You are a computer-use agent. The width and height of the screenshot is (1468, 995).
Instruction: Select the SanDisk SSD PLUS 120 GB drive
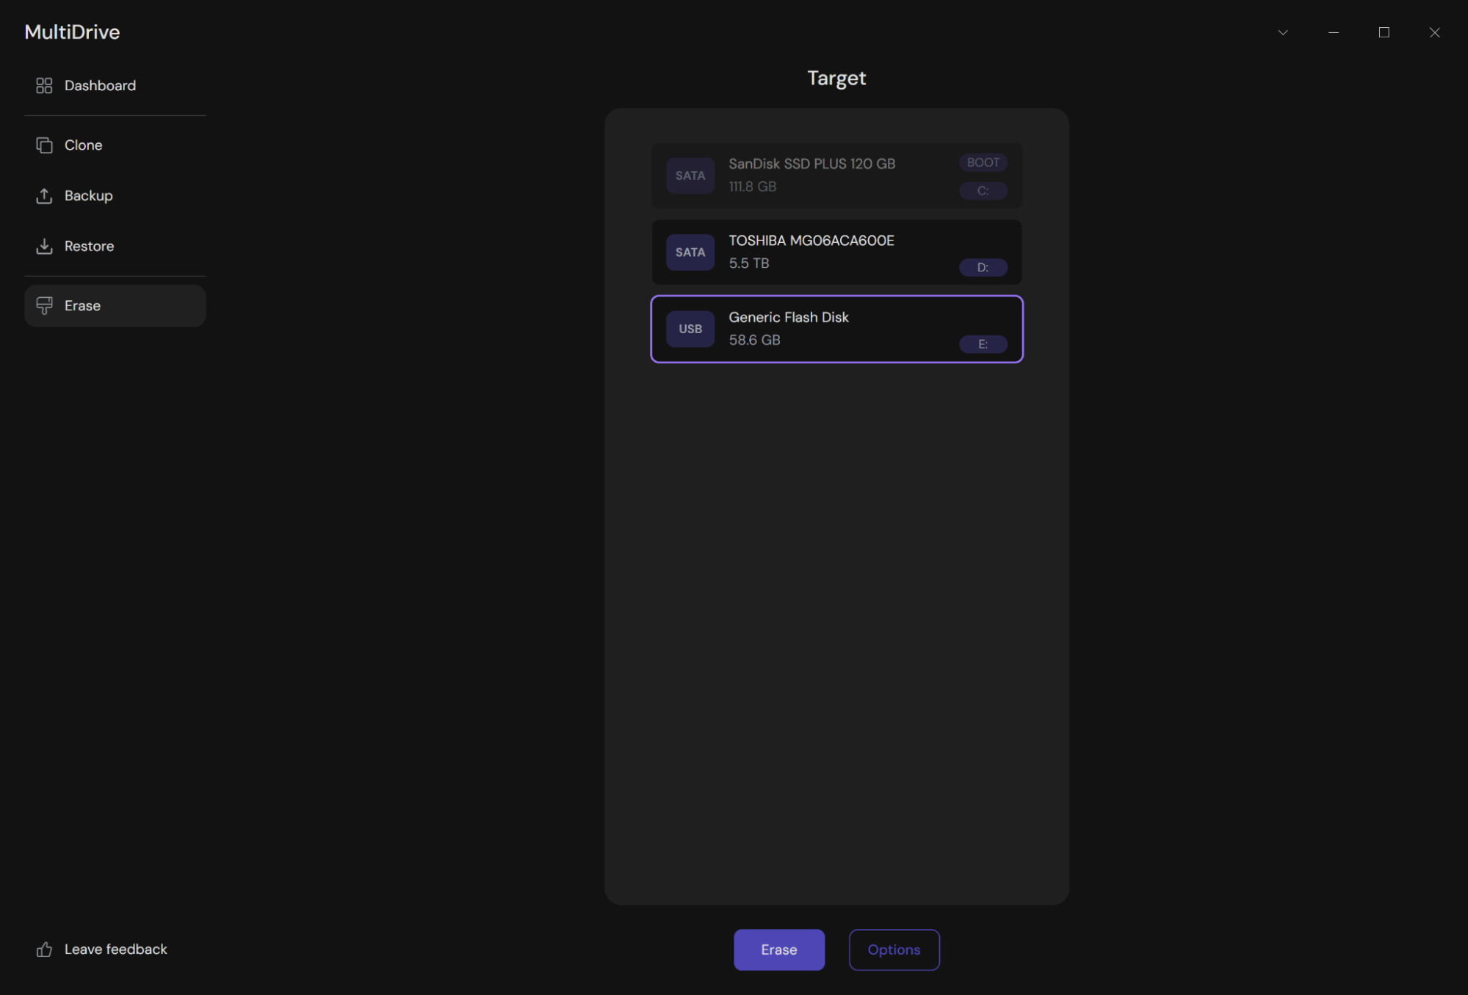point(836,175)
